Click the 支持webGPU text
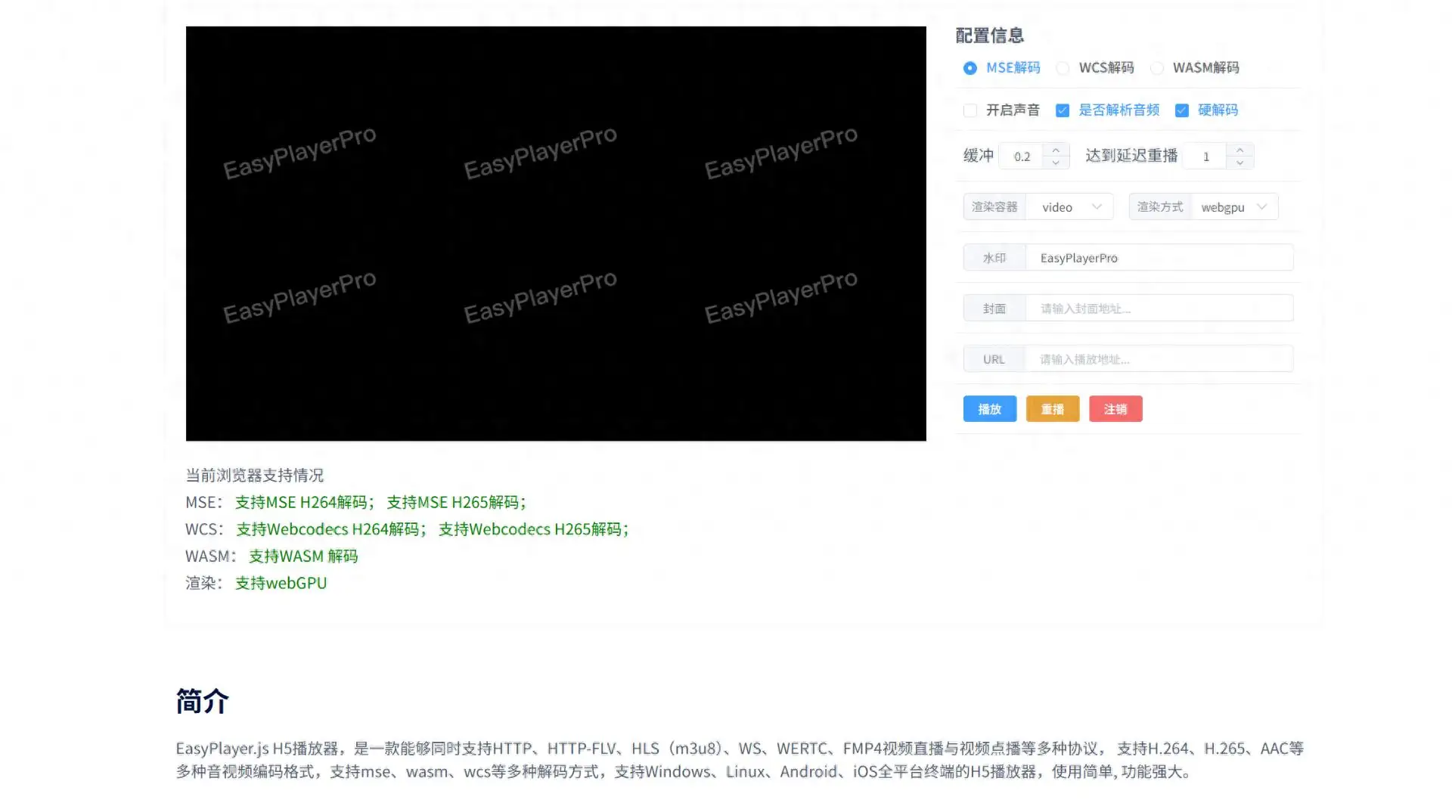 (x=281, y=583)
